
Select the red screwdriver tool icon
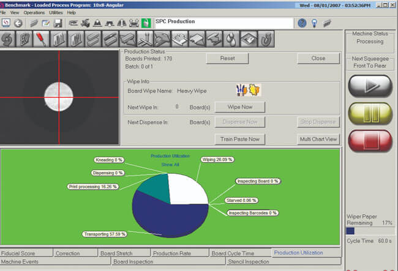point(40,39)
